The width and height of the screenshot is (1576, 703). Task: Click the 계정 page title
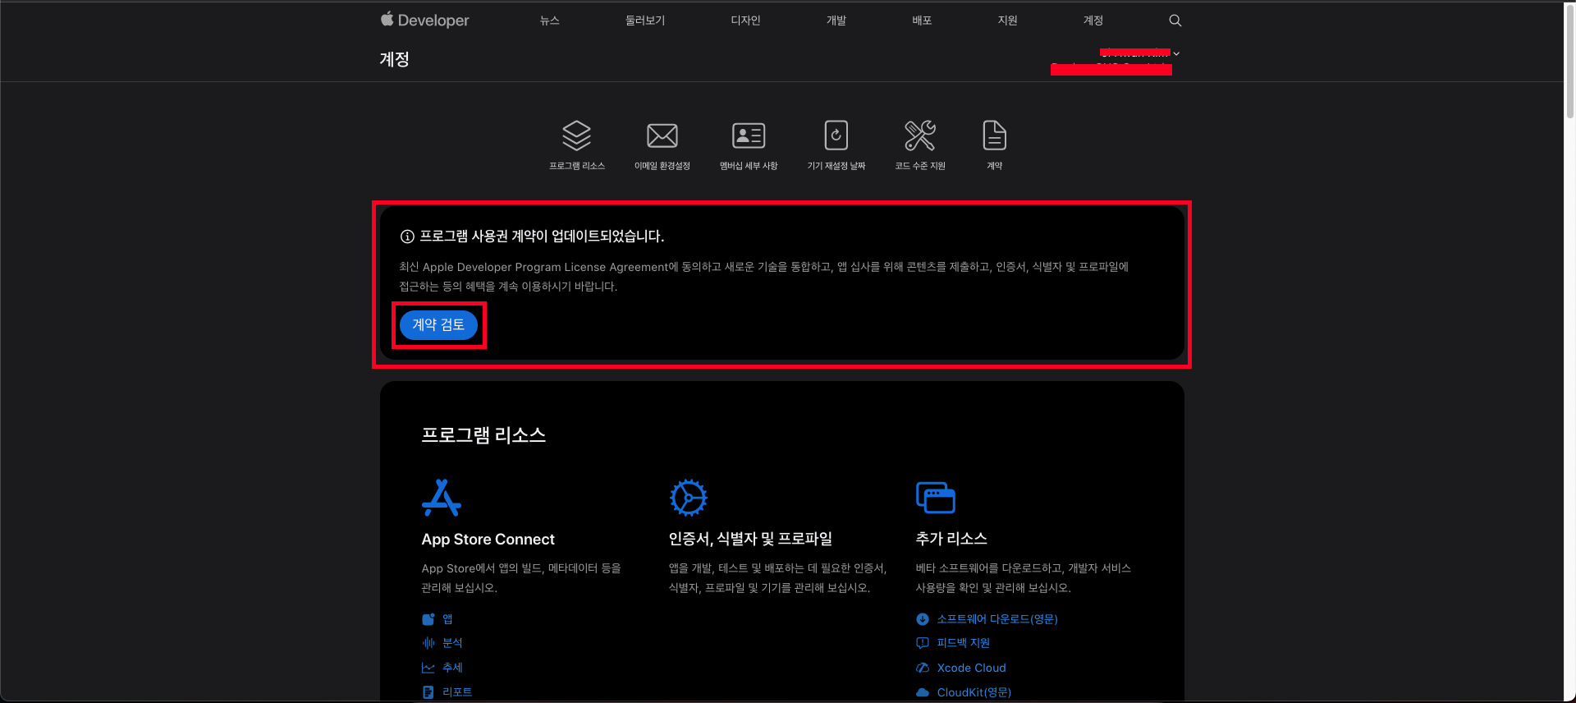point(394,59)
